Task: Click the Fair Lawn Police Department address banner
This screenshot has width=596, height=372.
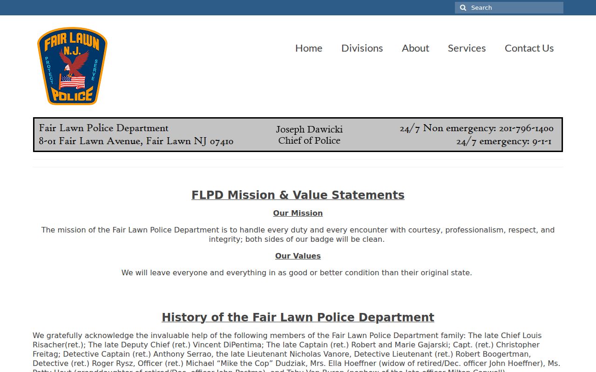Action: [x=298, y=134]
